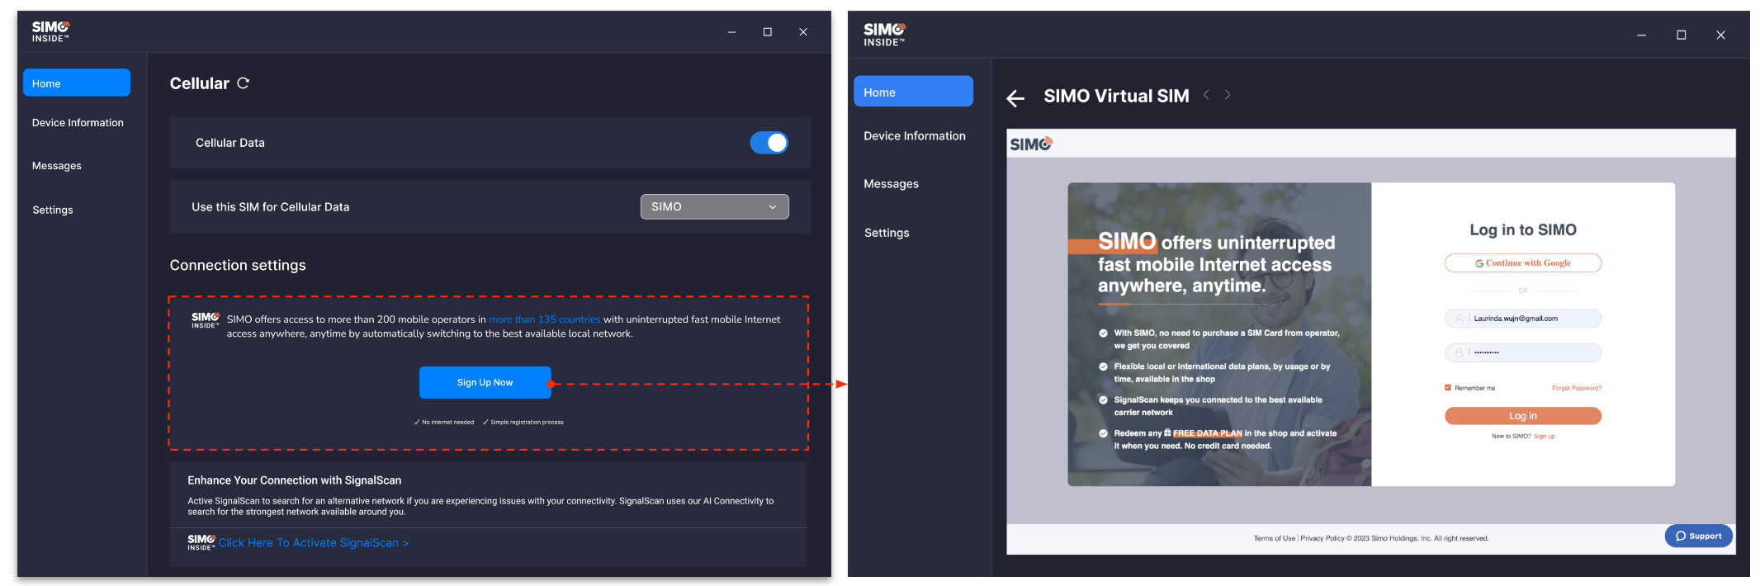Click the Sign Up Now button
Viewport: 1760px width, 586px height.
coord(485,383)
